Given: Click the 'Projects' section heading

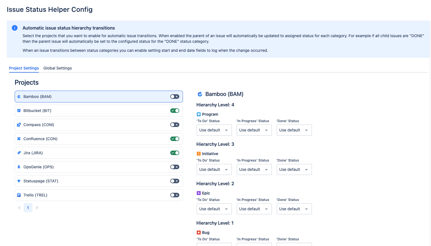Looking at the screenshot, I should 26,82.
